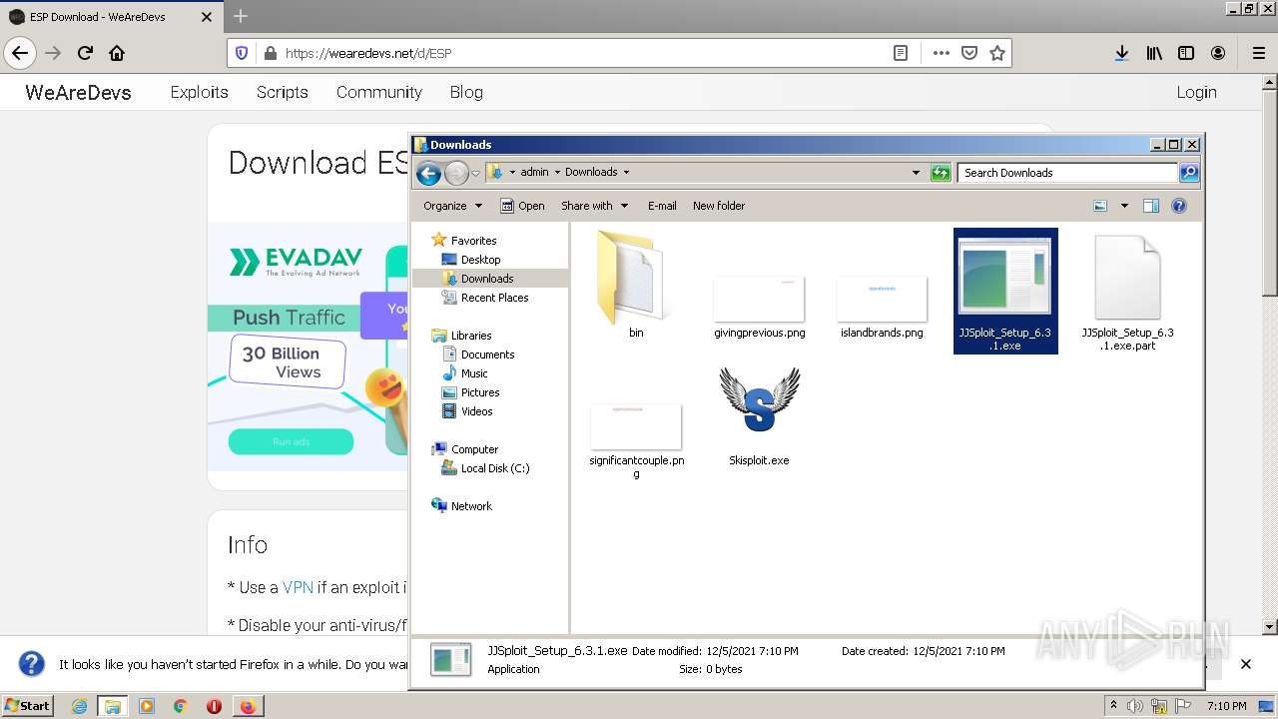Click WeAreDevs logo link

tap(78, 92)
